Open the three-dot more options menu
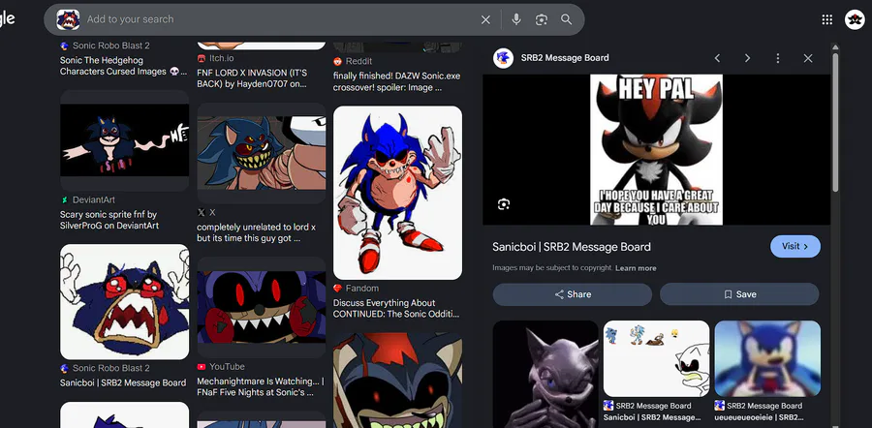The image size is (872, 428). point(777,58)
